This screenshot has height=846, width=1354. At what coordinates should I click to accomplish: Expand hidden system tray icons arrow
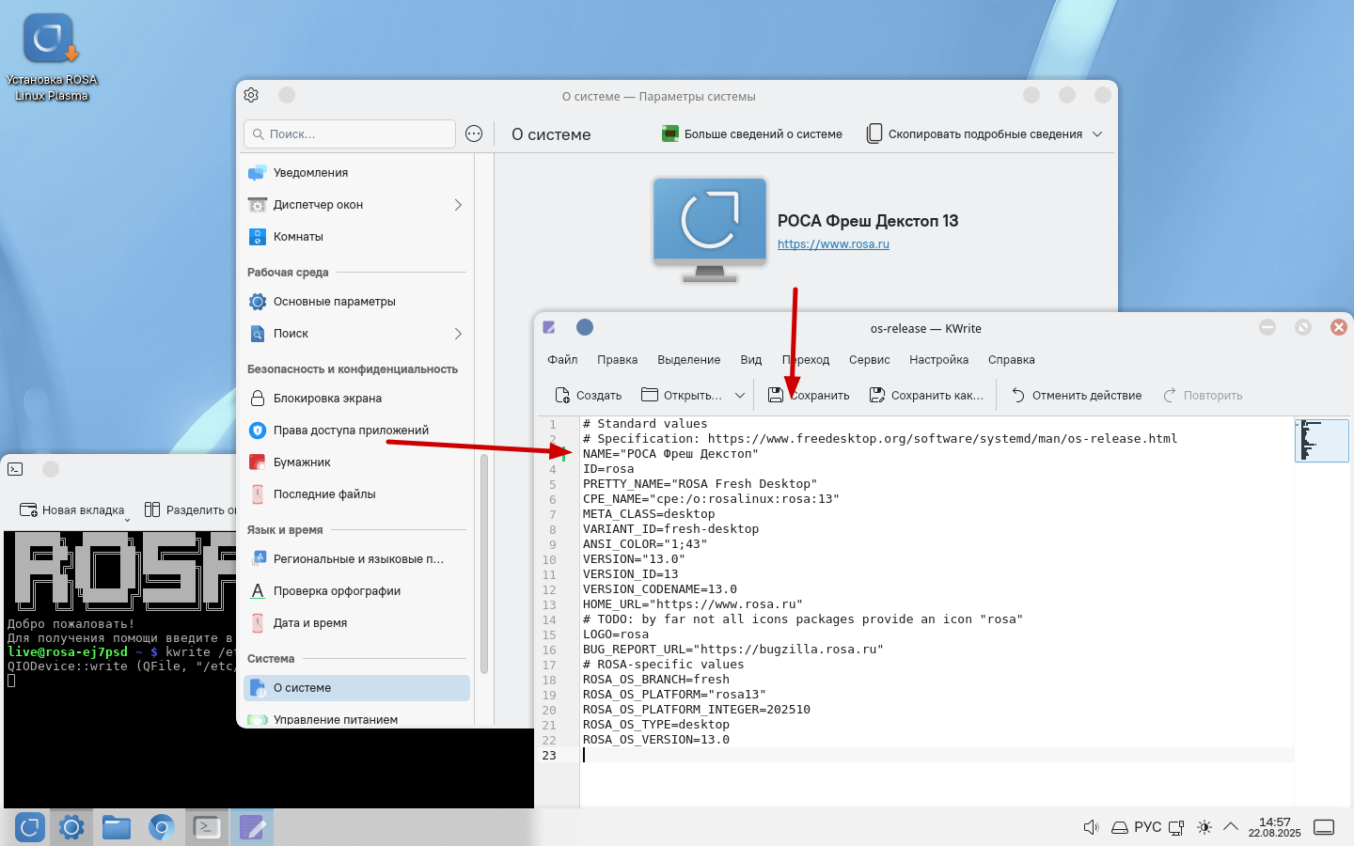(x=1231, y=827)
